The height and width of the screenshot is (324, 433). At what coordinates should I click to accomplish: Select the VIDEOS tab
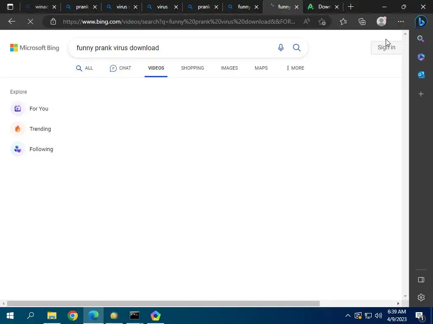[156, 68]
